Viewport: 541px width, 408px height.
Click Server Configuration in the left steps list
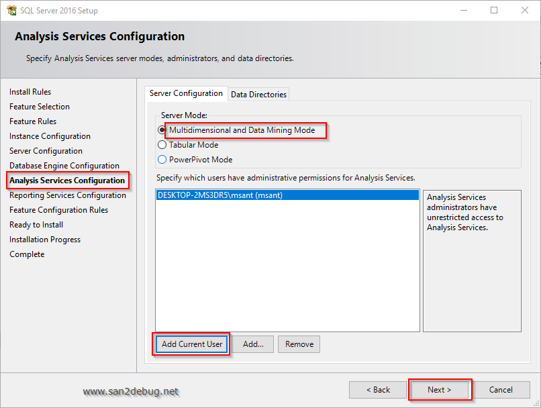coord(46,151)
